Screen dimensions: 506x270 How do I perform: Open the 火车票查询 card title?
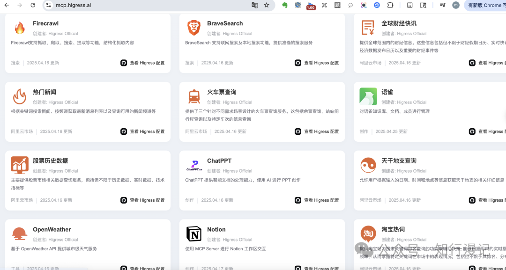[x=222, y=92]
